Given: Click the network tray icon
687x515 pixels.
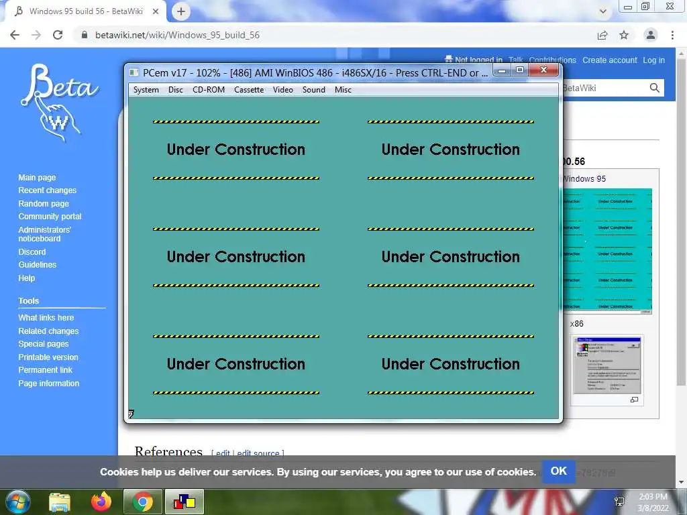Looking at the screenshot, I should click(x=619, y=502).
